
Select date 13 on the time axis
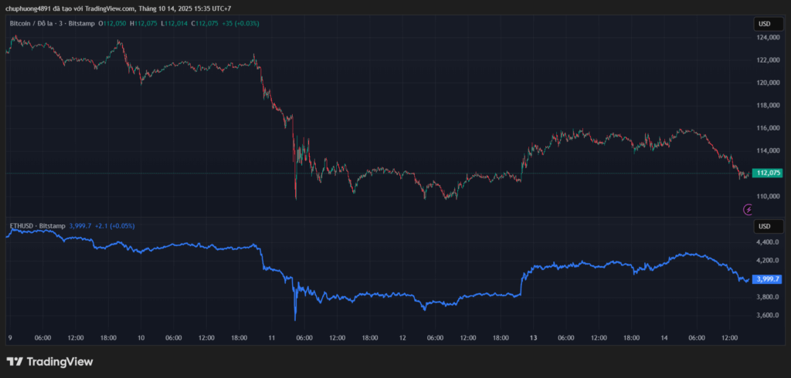coord(533,338)
